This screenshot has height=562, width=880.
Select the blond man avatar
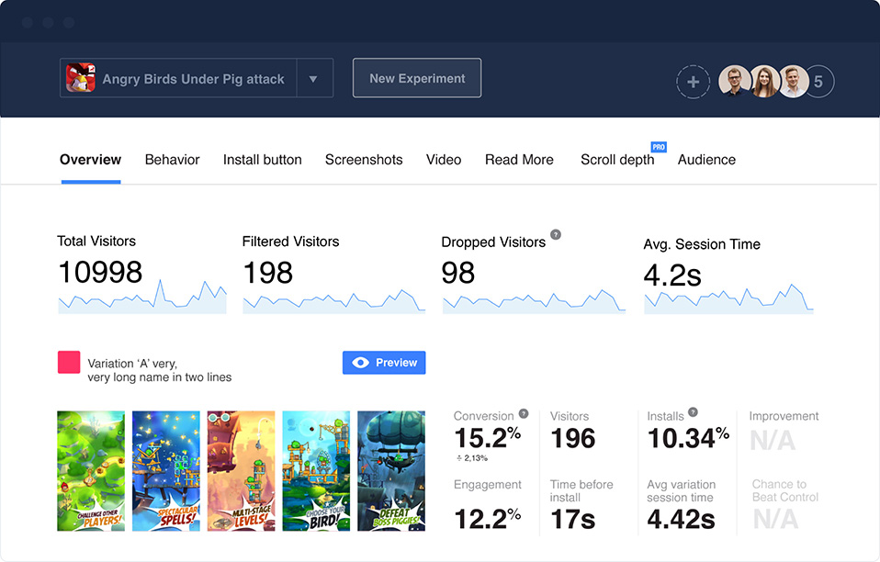(x=794, y=82)
